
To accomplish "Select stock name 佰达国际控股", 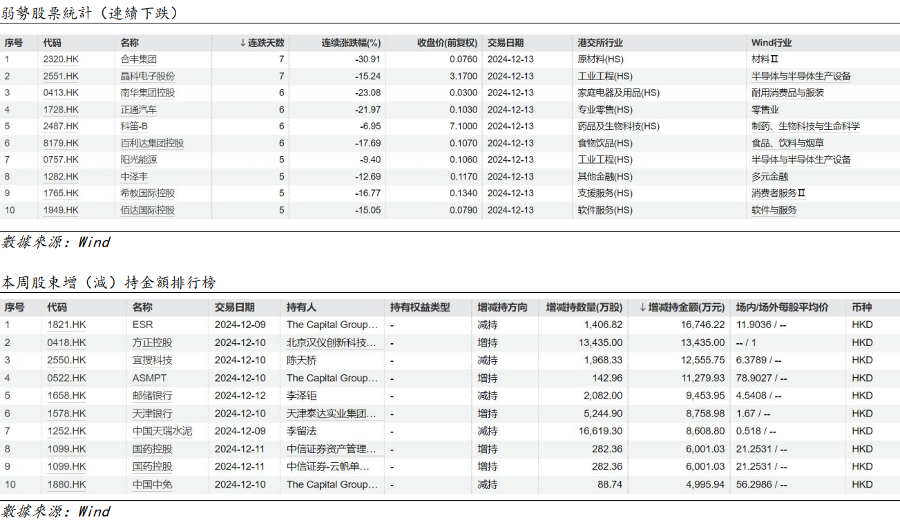I will (x=147, y=210).
